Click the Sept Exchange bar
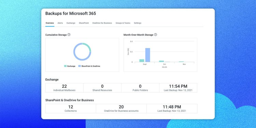256x128 pixels. (x=142, y=60)
